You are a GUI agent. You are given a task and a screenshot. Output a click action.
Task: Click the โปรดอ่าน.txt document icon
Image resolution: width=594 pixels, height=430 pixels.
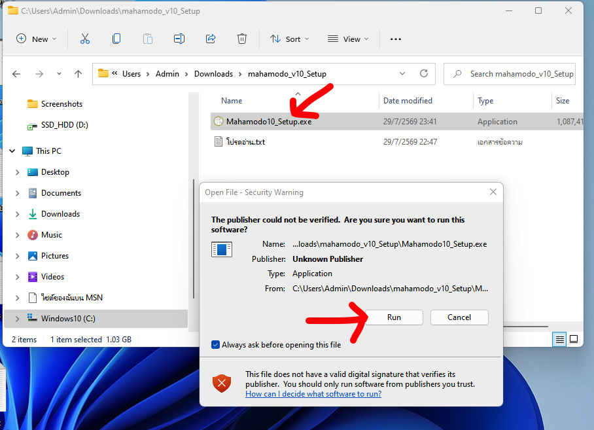(x=218, y=141)
